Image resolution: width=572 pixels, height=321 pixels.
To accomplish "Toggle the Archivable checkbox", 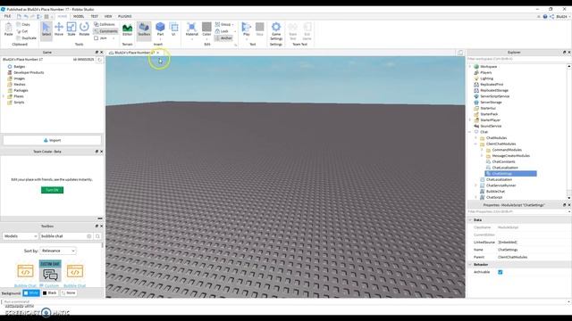I will point(500,272).
